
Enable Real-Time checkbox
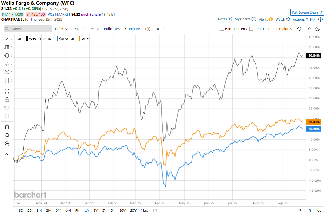click(x=251, y=29)
